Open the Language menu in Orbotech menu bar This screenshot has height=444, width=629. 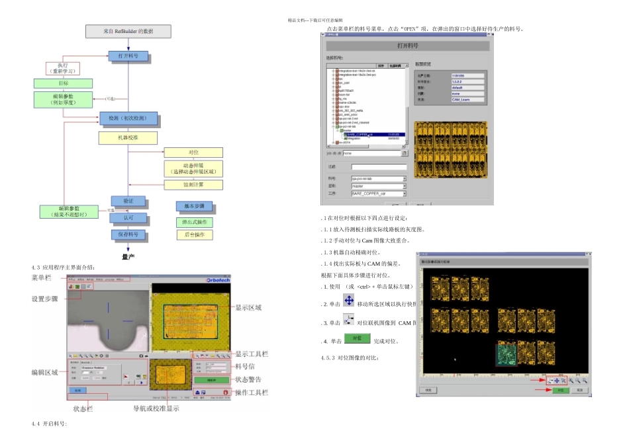click(109, 279)
